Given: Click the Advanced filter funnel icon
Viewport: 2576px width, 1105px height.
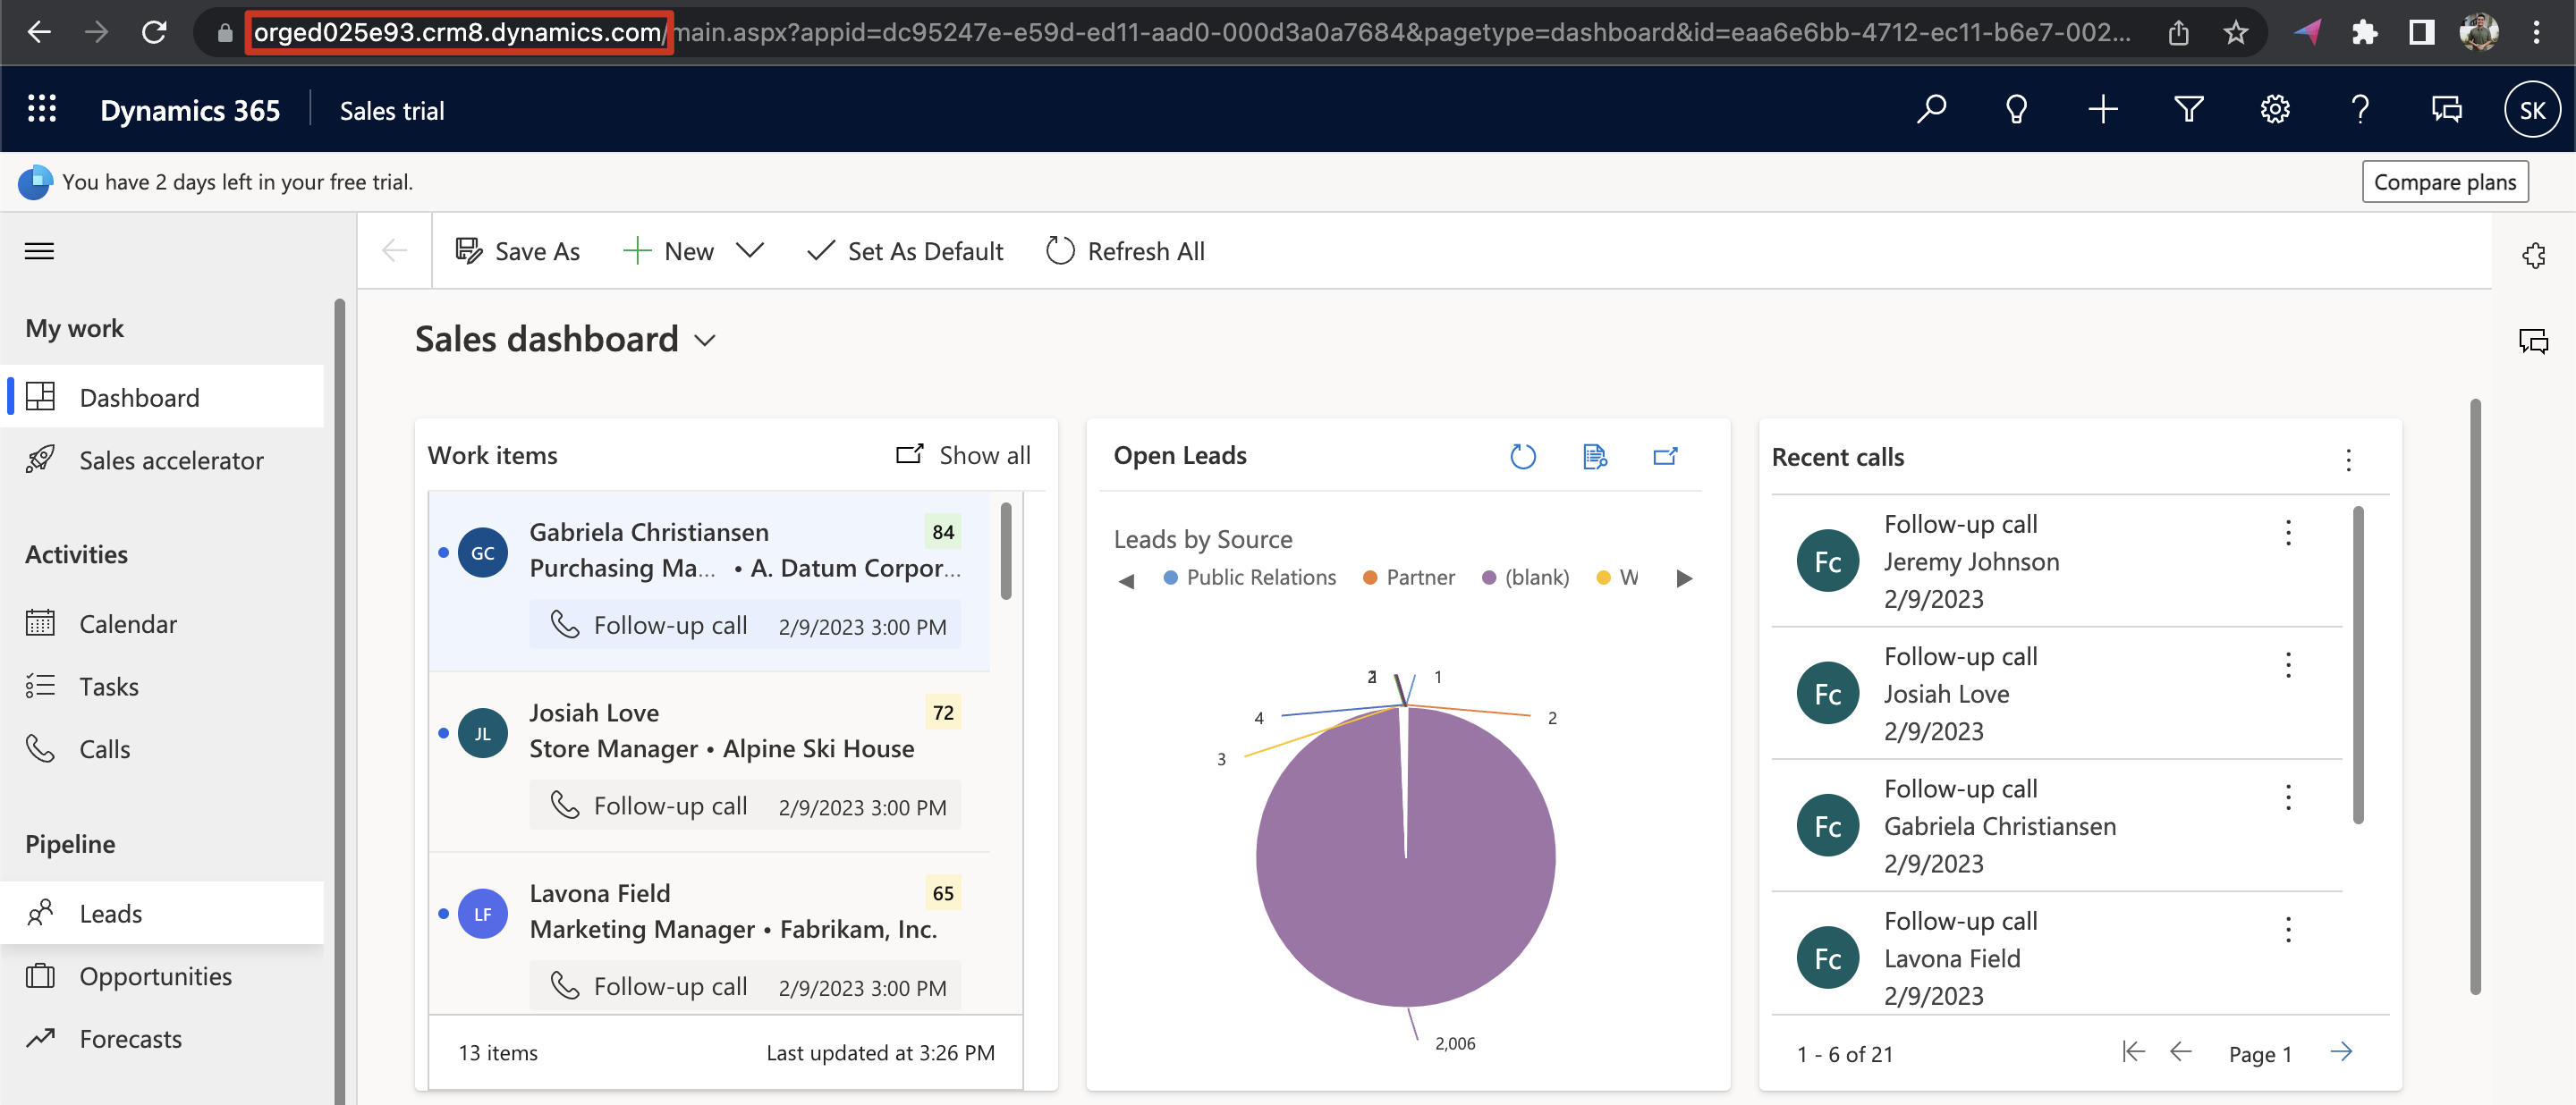Looking at the screenshot, I should 2188,110.
